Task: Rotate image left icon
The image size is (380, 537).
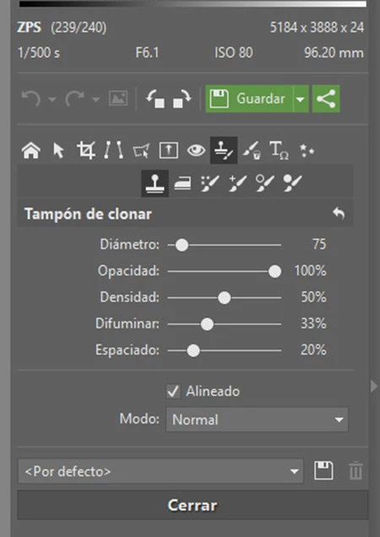Action: 155,99
